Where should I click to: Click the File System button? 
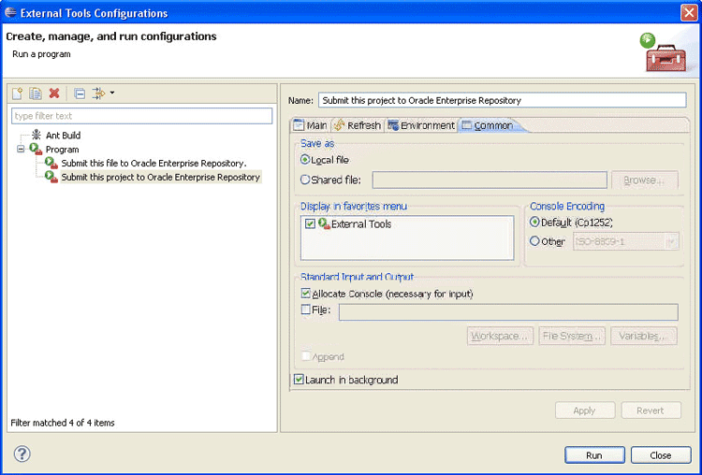click(572, 336)
